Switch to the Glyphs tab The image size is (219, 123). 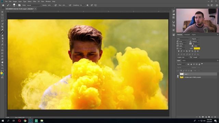[x=194, y=35]
